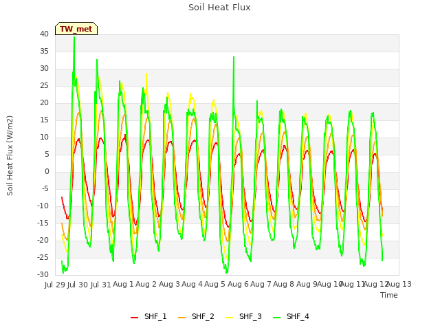Click the Jul 29 x-axis tick label

(55, 285)
